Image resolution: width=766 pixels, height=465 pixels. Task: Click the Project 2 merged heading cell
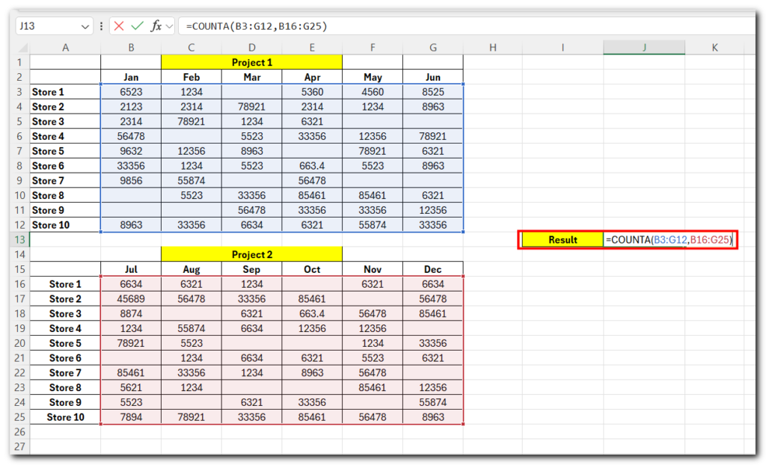coord(251,254)
